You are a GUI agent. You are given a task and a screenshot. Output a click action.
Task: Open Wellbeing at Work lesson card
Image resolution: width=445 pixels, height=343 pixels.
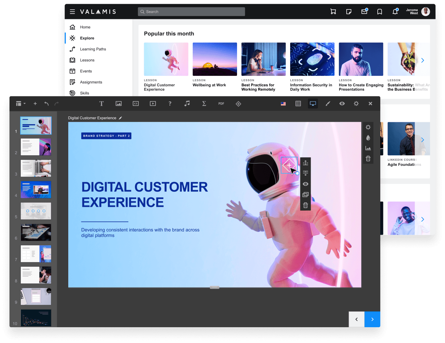pyautogui.click(x=215, y=65)
